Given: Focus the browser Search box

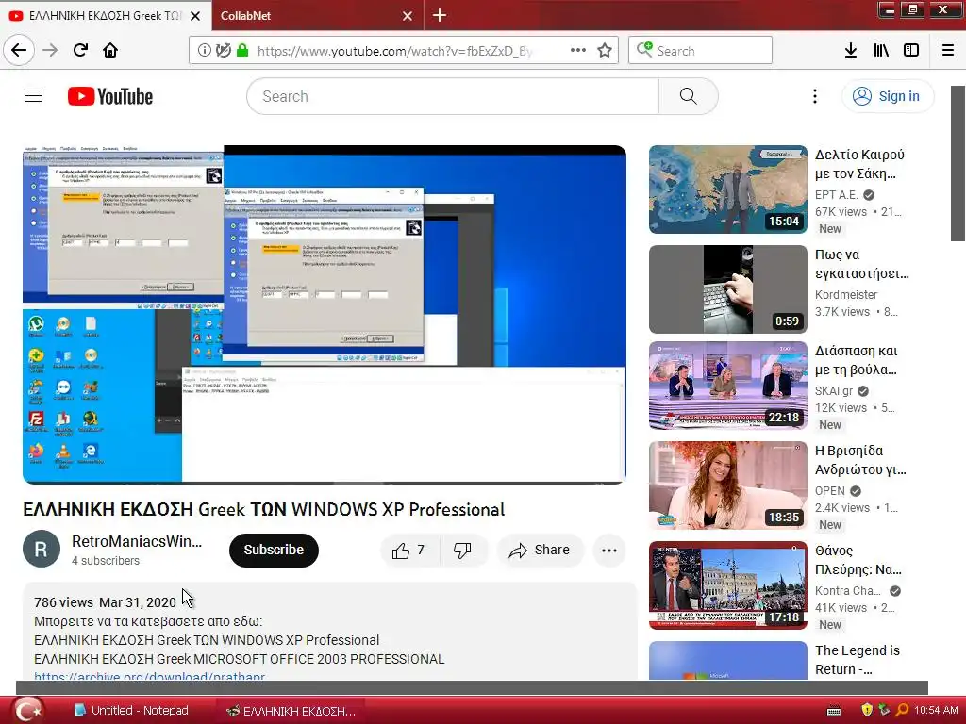Looking at the screenshot, I should [x=700, y=51].
